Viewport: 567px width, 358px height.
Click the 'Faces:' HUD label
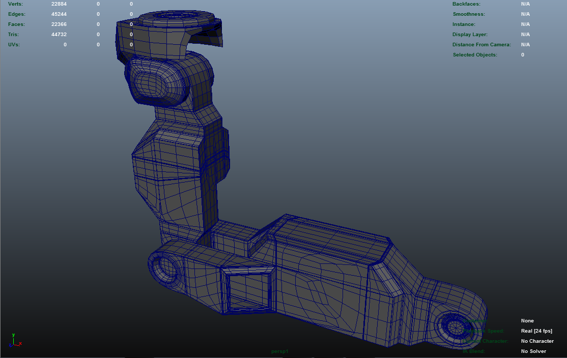(x=16, y=24)
